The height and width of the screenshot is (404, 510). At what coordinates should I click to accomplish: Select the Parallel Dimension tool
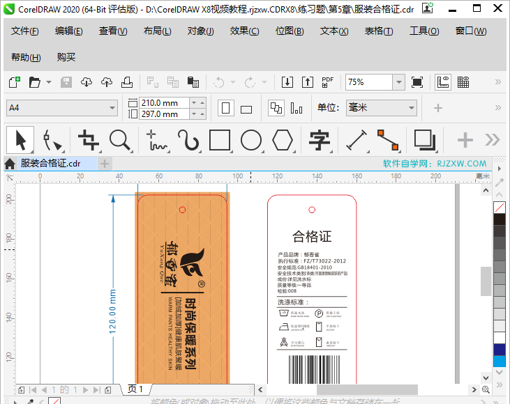click(357, 140)
